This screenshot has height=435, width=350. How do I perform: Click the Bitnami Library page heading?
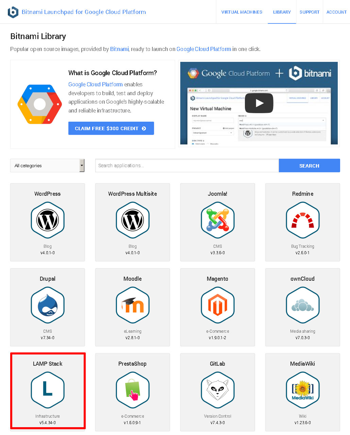[38, 36]
